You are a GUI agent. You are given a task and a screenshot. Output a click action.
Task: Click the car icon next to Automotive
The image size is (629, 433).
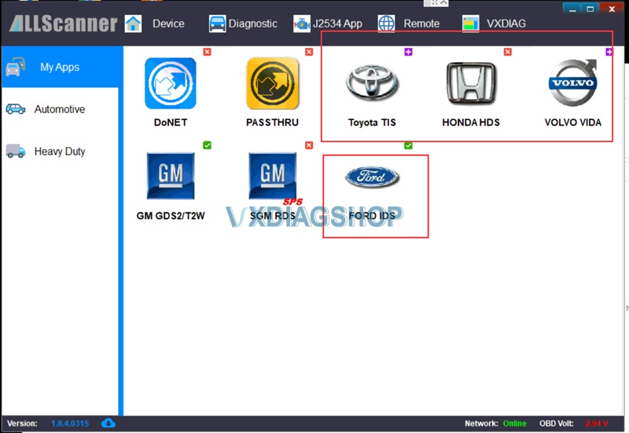click(16, 109)
